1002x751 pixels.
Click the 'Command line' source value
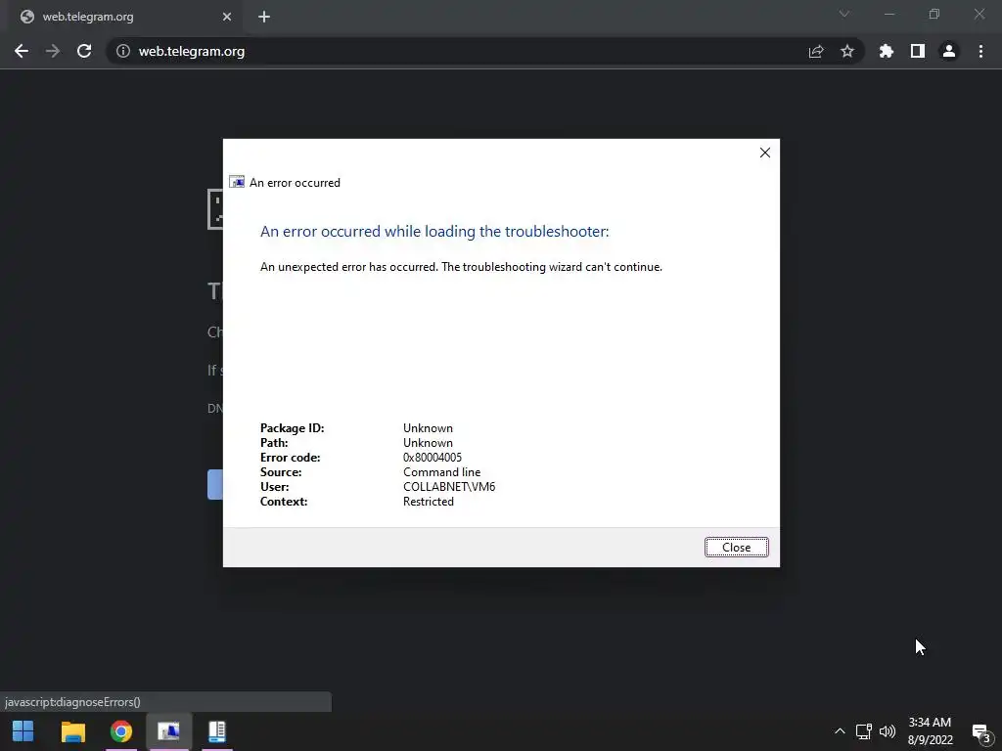pyautogui.click(x=441, y=472)
